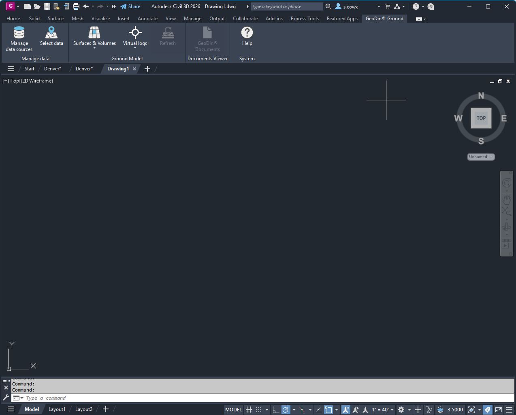Click Zoom Extents in the navigation bar
This screenshot has height=415, width=516.
click(x=506, y=211)
